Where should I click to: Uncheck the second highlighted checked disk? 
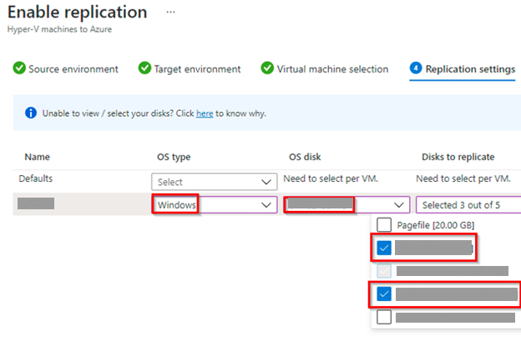[384, 293]
